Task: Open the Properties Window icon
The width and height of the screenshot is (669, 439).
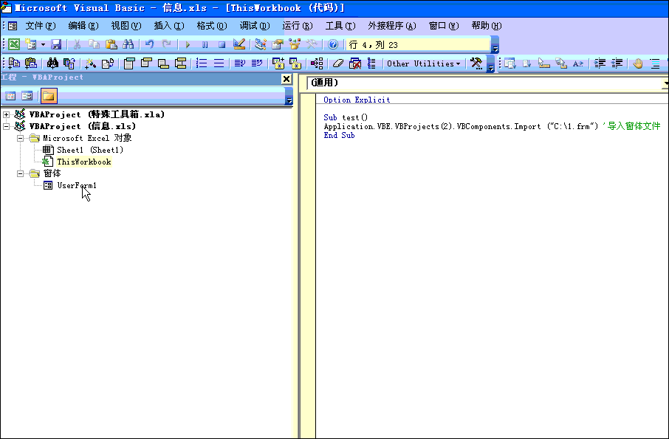Action: pyautogui.click(x=278, y=44)
